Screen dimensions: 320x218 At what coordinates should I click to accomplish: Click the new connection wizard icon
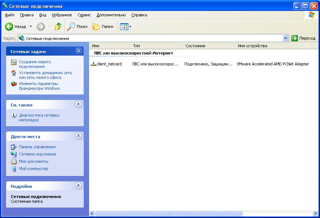point(14,62)
